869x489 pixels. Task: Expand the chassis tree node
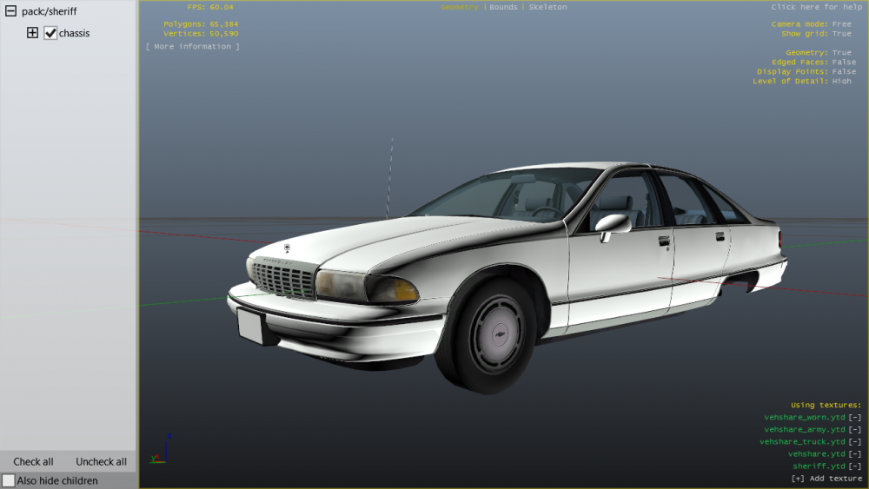coord(33,33)
